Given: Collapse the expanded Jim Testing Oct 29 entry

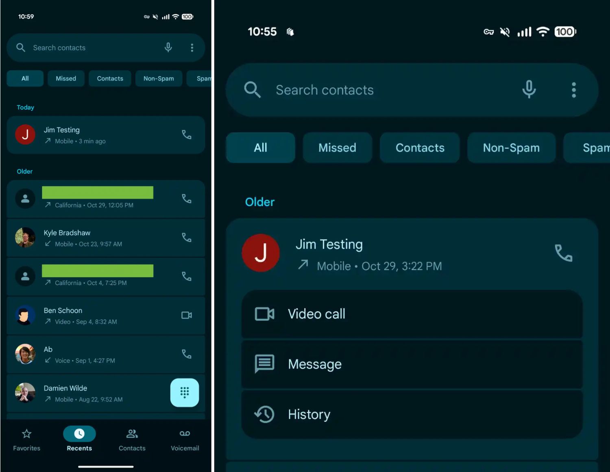Looking at the screenshot, I should coord(407,254).
